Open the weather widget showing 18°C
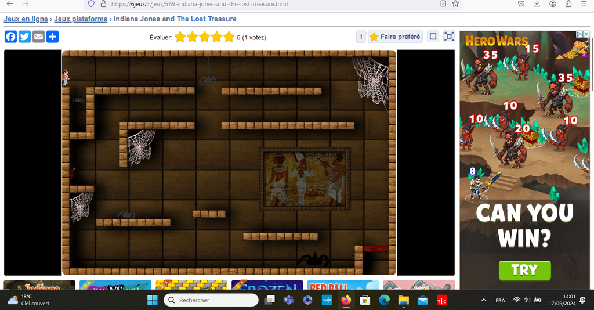 tap(28, 300)
